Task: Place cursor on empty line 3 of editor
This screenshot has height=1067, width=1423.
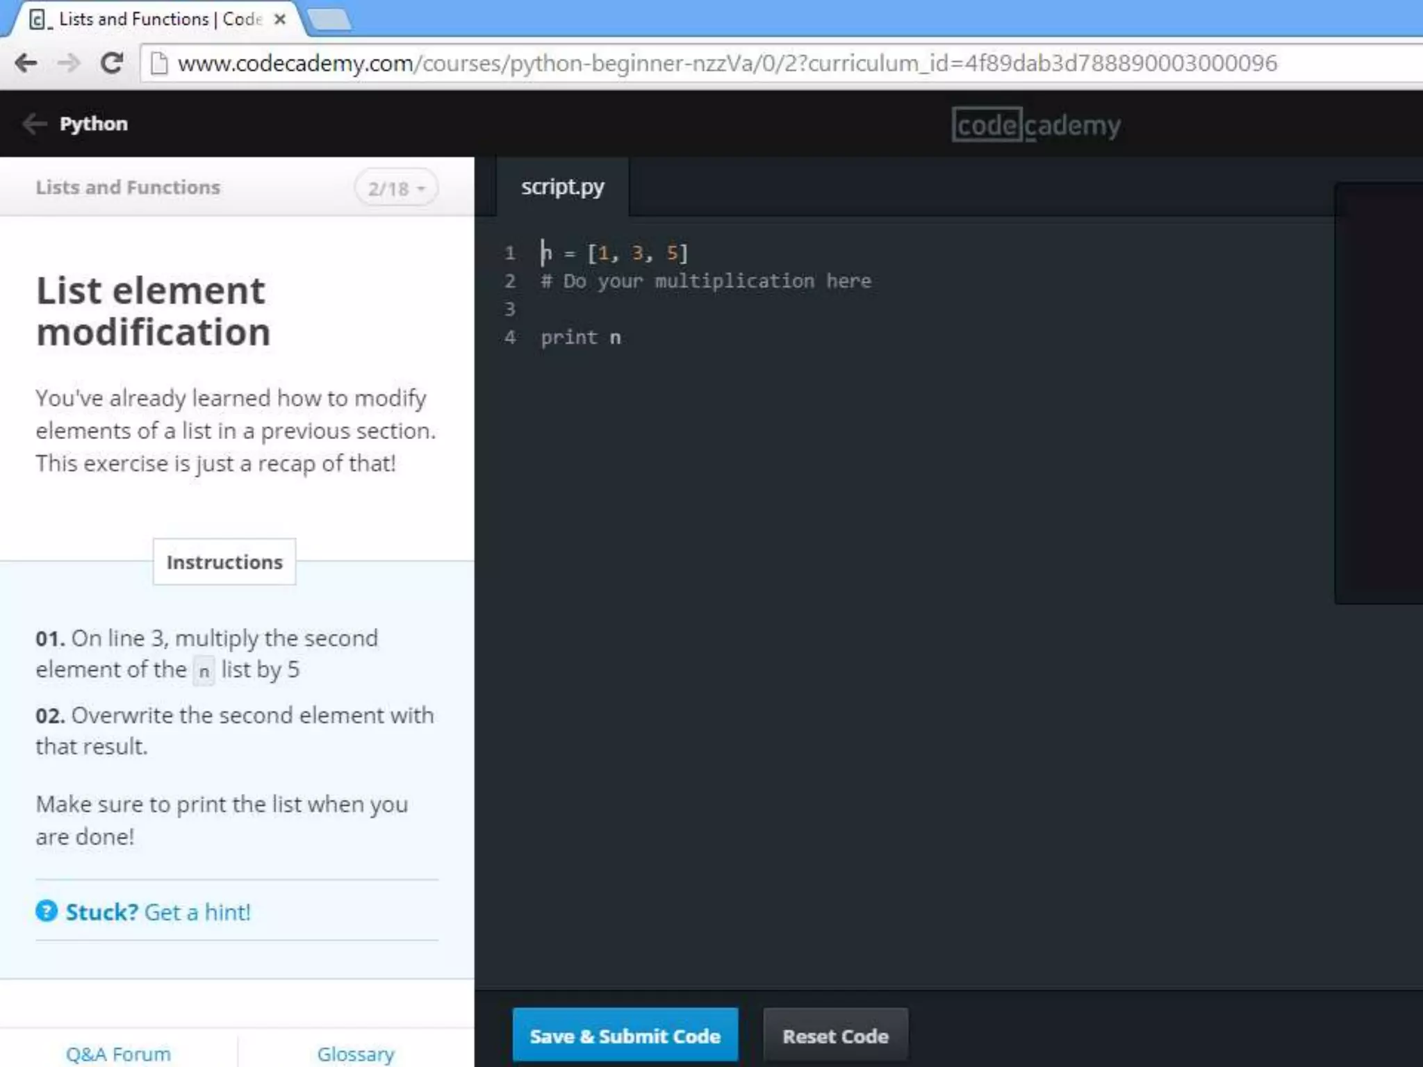Action: [x=695, y=309]
